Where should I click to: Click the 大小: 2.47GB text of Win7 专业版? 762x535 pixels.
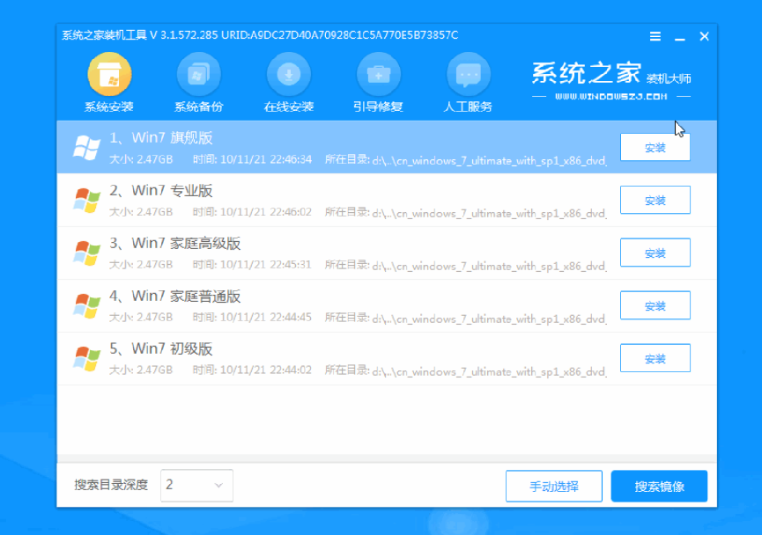click(x=141, y=212)
